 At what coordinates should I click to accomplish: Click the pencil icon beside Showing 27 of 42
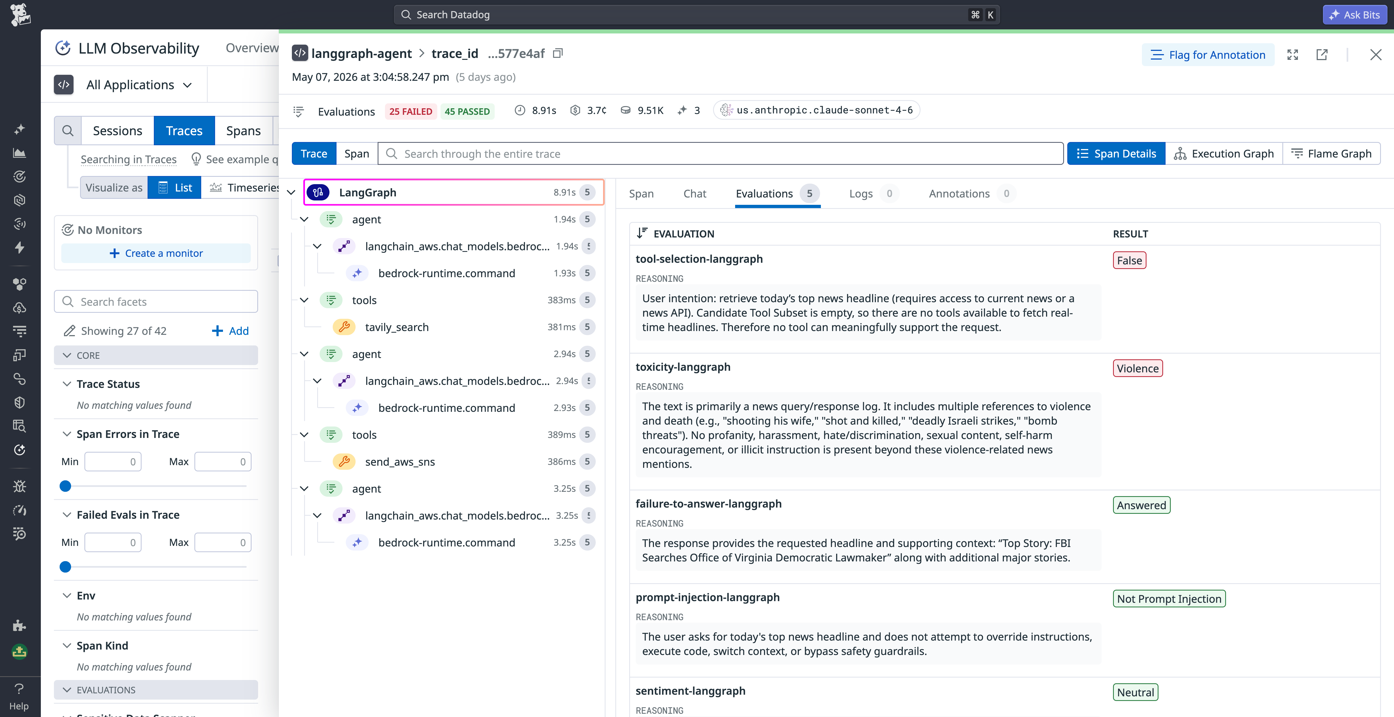[69, 331]
